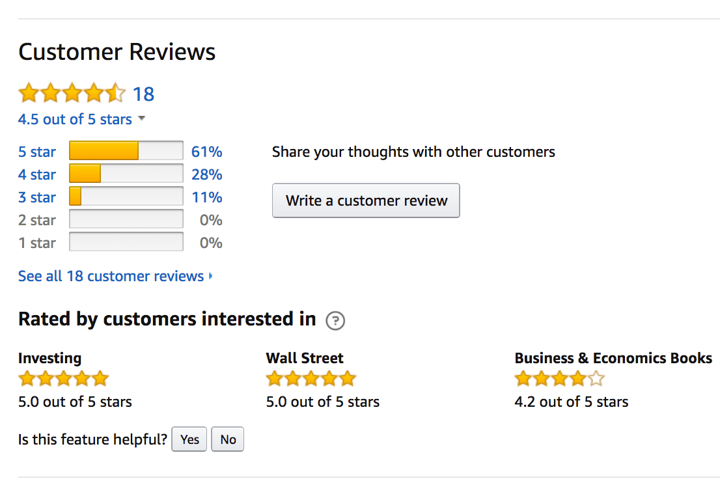Click Business & Economics Books star rating
This screenshot has width=720, height=496.
(x=559, y=379)
